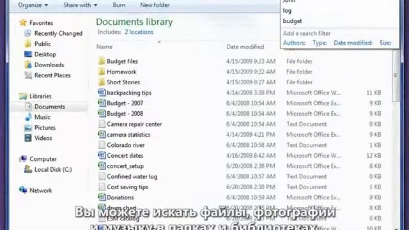The image size is (409, 230).
Task: Select the Concert dates file name
Action: point(125,156)
